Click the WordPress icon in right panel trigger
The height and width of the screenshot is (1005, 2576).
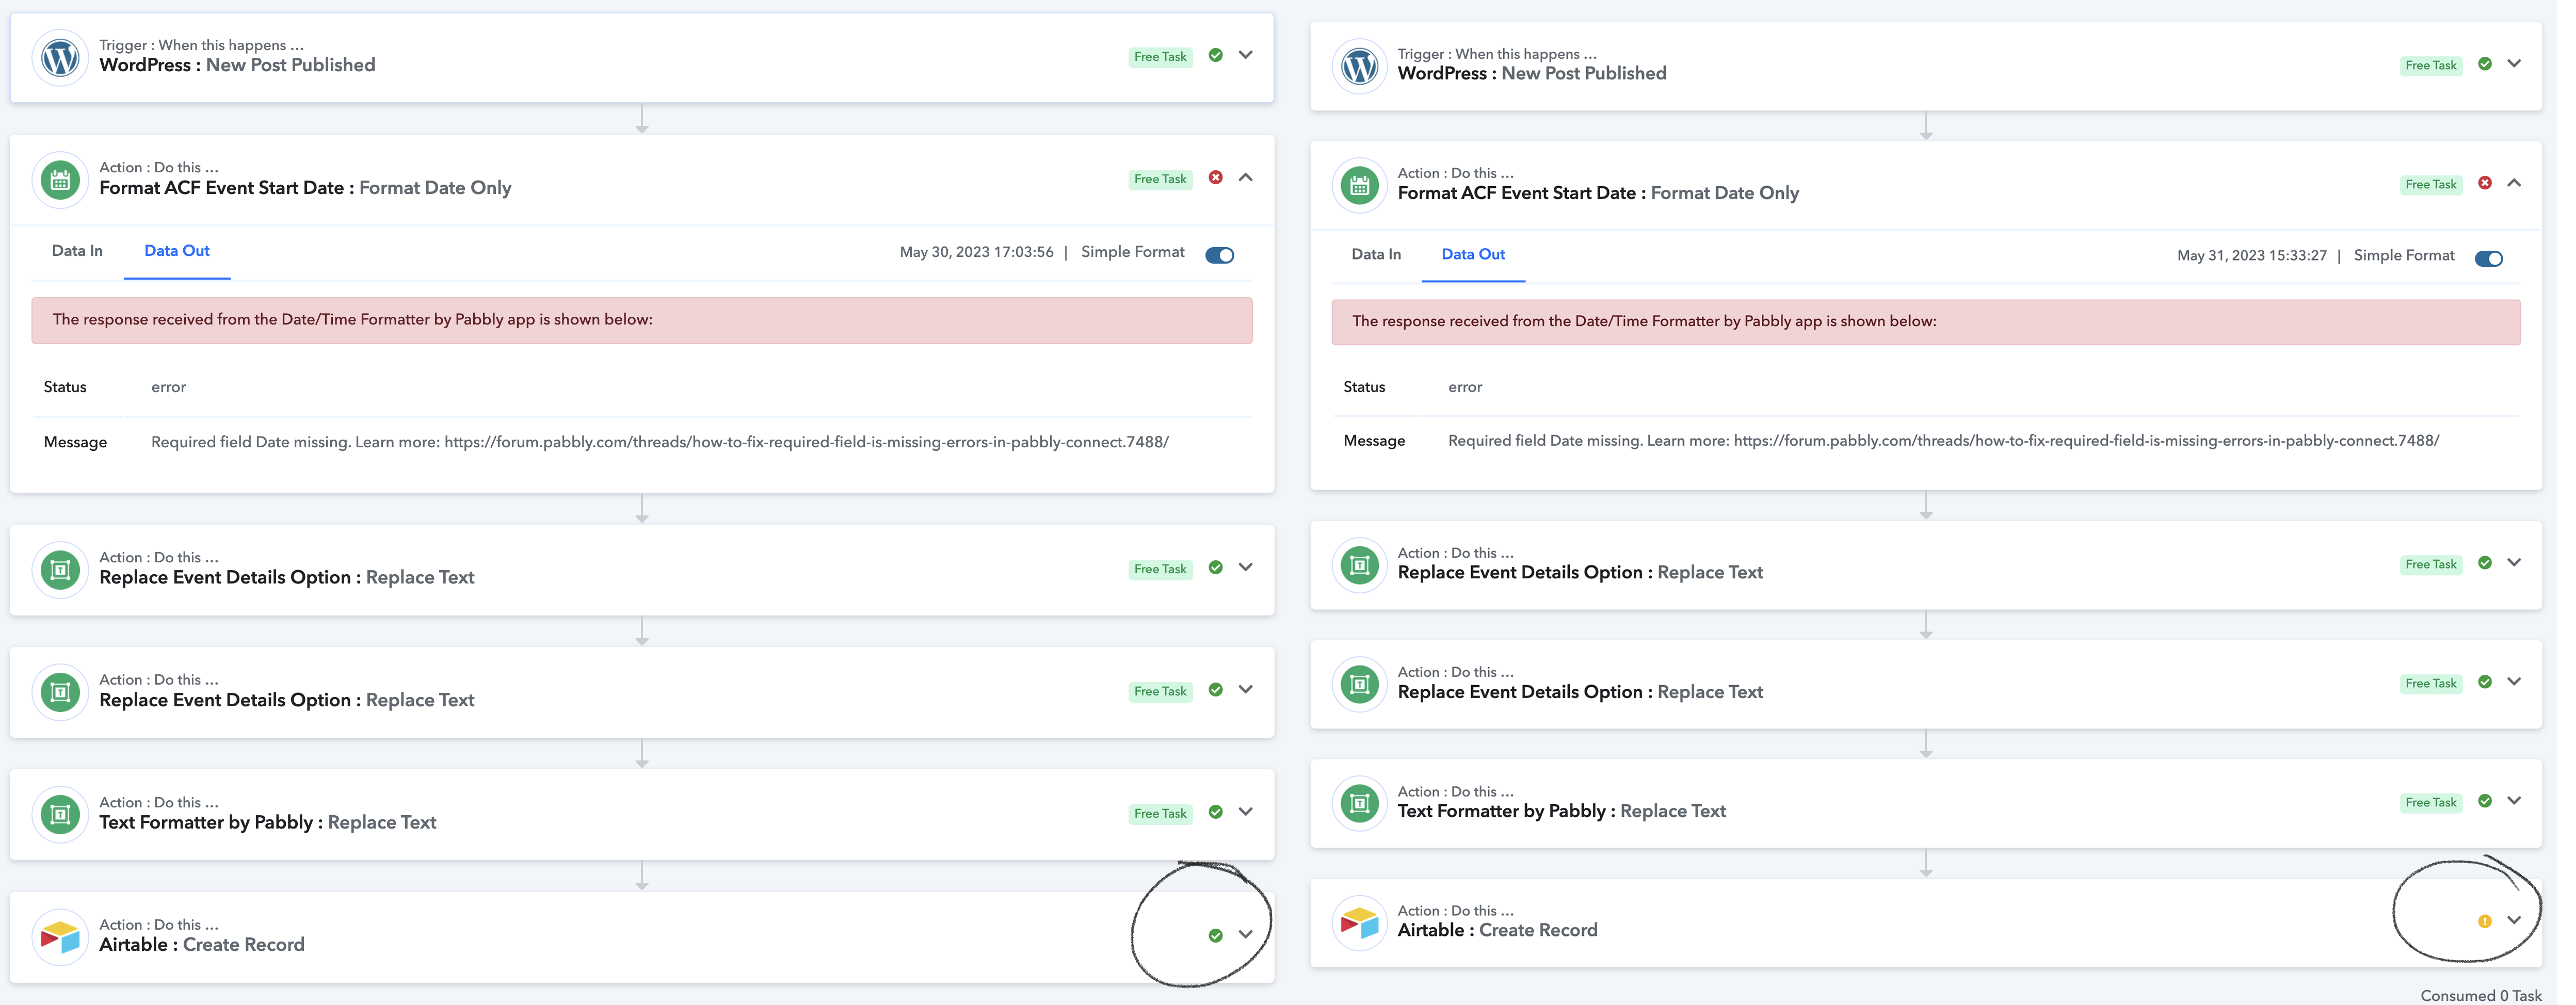(x=1359, y=66)
